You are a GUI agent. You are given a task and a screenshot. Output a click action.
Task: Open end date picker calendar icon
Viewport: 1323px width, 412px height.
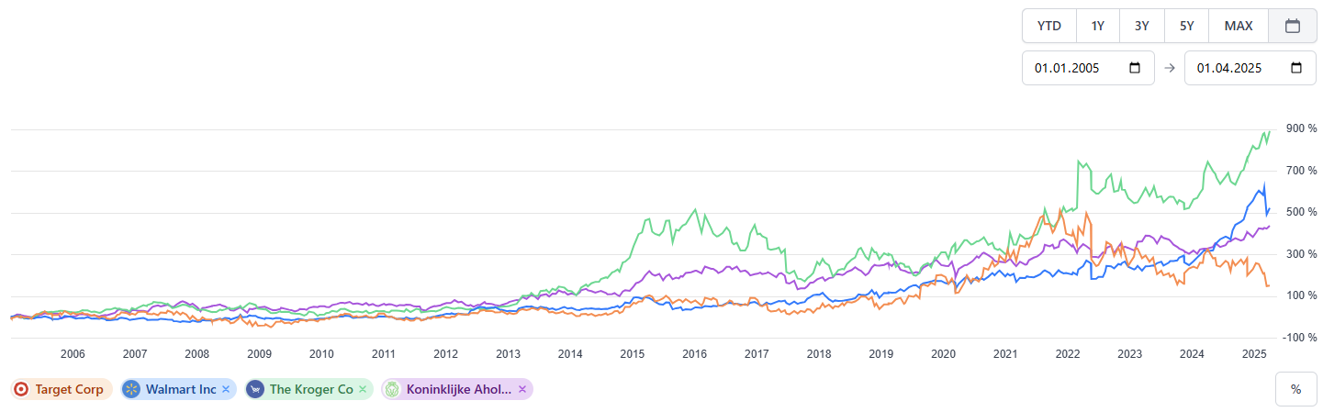point(1296,68)
